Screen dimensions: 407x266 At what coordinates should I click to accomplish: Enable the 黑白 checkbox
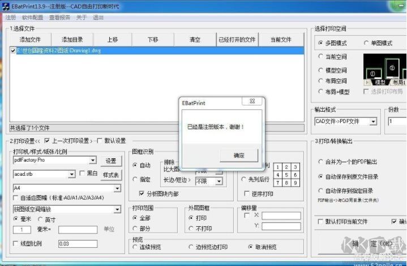tap(83, 174)
